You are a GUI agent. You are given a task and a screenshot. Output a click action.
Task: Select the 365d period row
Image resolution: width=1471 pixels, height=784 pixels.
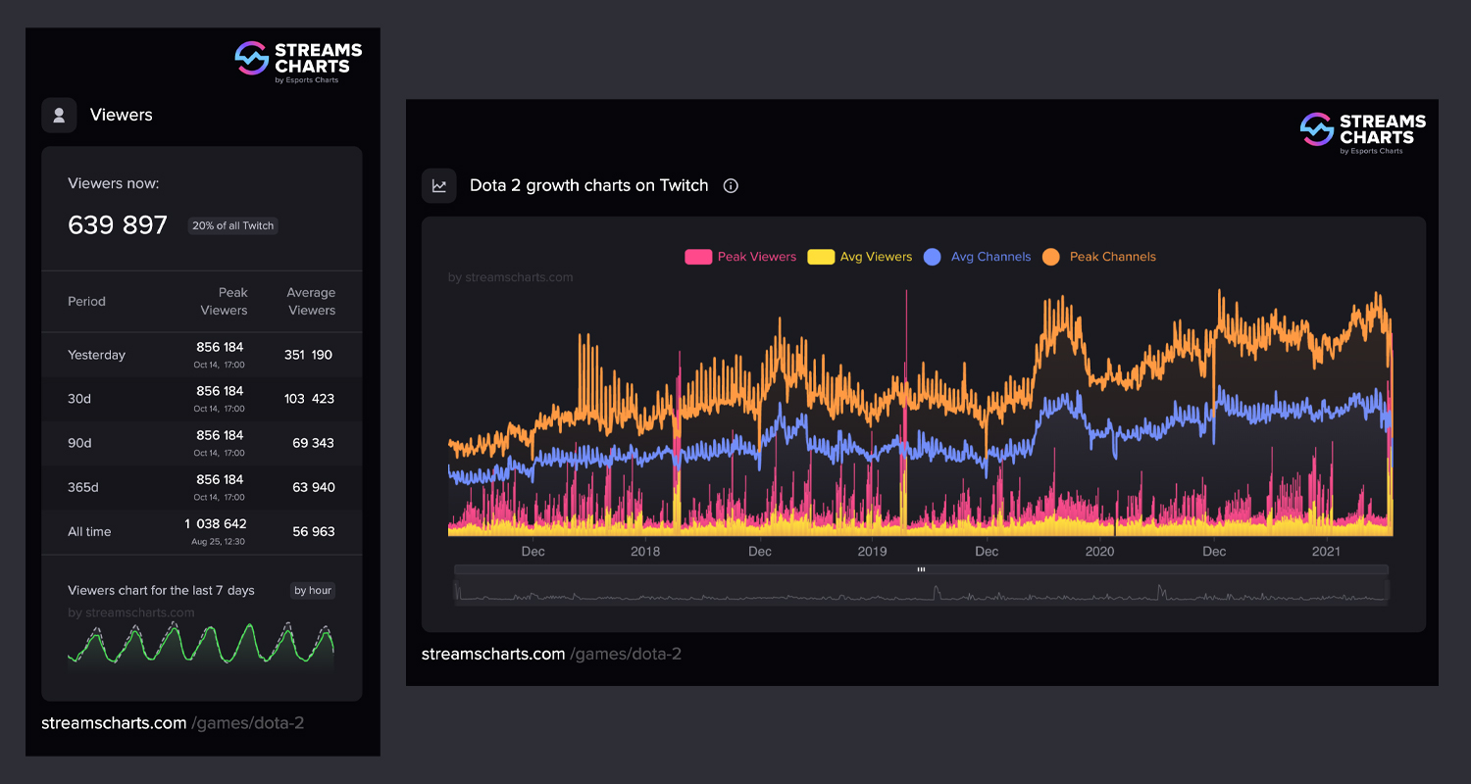click(x=202, y=487)
